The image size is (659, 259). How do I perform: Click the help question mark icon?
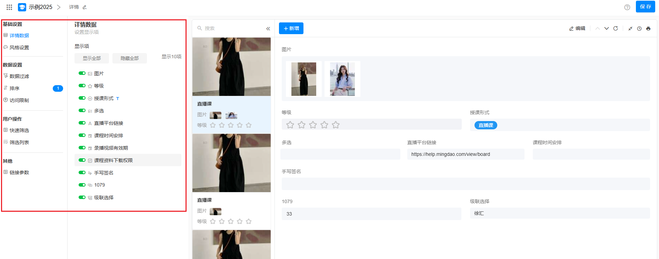pyautogui.click(x=627, y=7)
